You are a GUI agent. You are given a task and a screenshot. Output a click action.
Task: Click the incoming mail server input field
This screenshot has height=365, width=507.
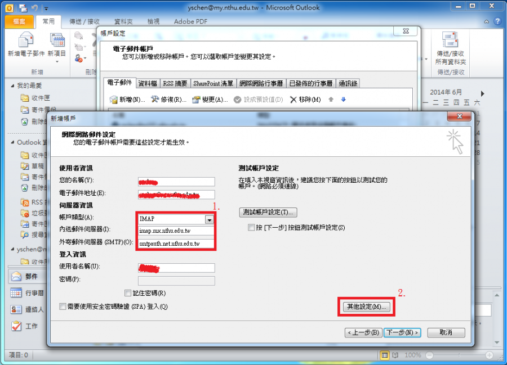click(176, 231)
